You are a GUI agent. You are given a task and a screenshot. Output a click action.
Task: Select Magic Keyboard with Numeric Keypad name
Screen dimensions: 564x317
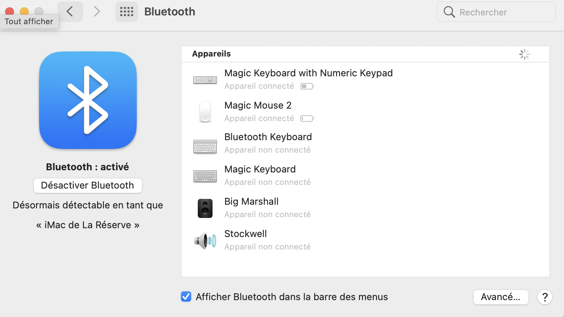coord(308,73)
